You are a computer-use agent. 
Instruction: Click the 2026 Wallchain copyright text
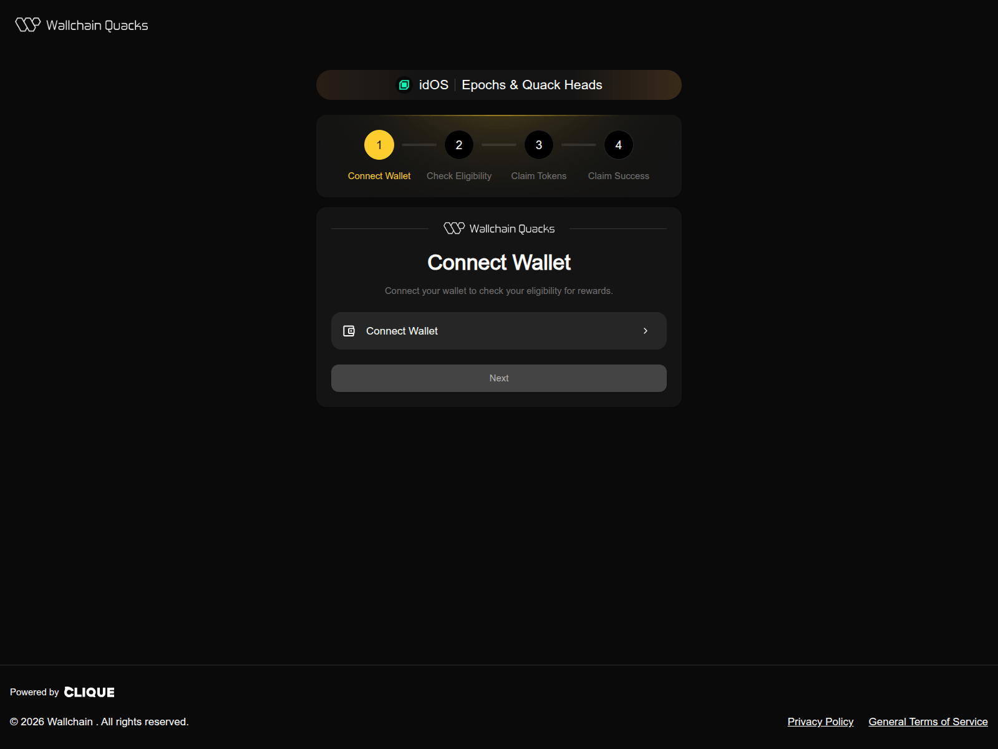pos(100,722)
